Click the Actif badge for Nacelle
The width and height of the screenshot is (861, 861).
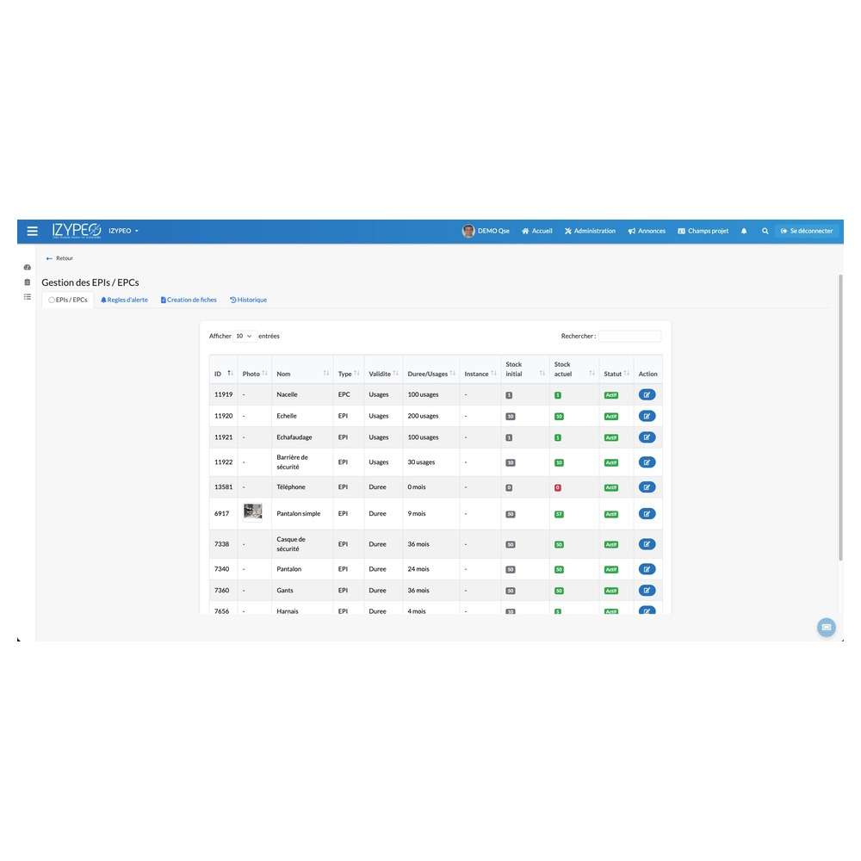(611, 395)
